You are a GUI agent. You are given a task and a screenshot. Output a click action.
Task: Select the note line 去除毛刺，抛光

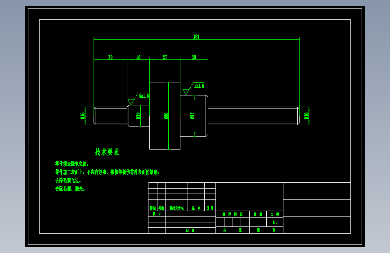pyautogui.click(x=70, y=189)
